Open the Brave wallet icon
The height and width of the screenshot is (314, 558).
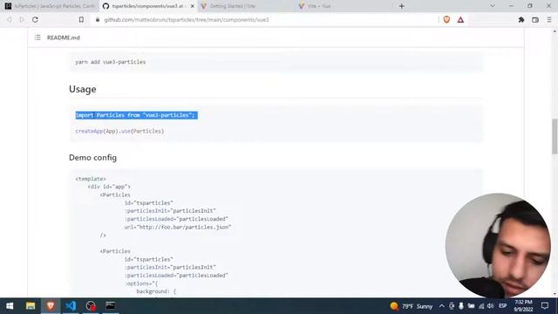coord(535,20)
